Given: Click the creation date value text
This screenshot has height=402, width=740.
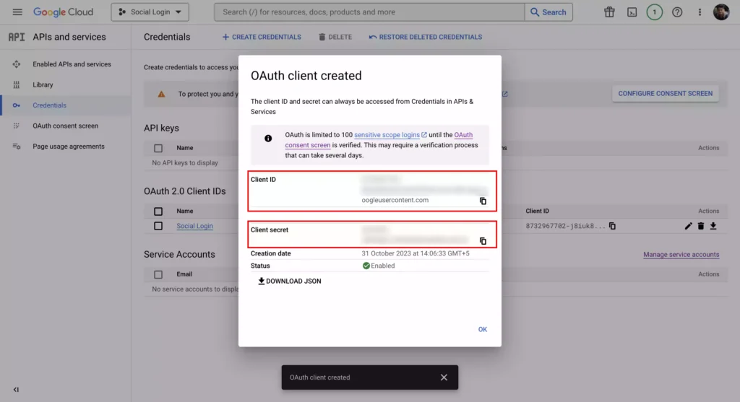Looking at the screenshot, I should click(416, 253).
